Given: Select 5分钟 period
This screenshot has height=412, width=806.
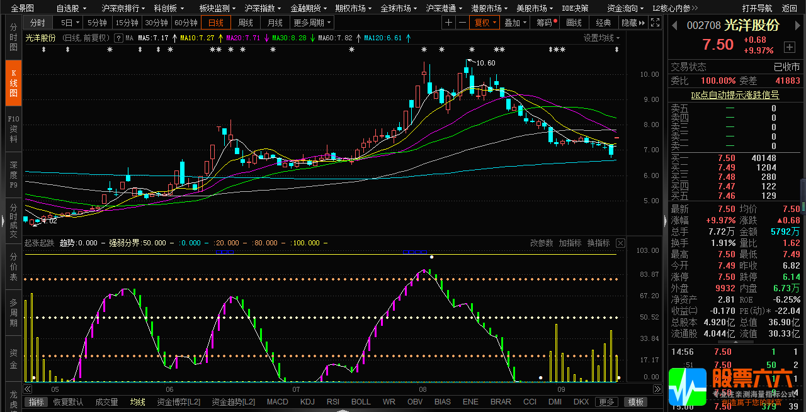Looking at the screenshot, I should 98,23.
